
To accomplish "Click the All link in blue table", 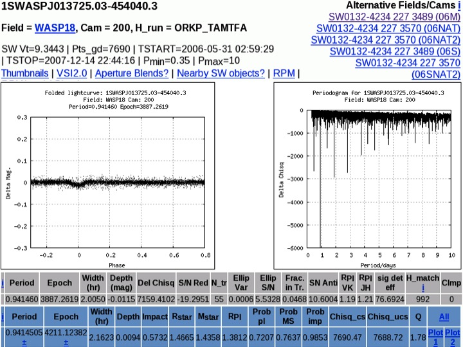I will (x=444, y=317).
